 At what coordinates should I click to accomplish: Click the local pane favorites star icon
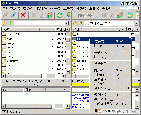(x=75, y=24)
